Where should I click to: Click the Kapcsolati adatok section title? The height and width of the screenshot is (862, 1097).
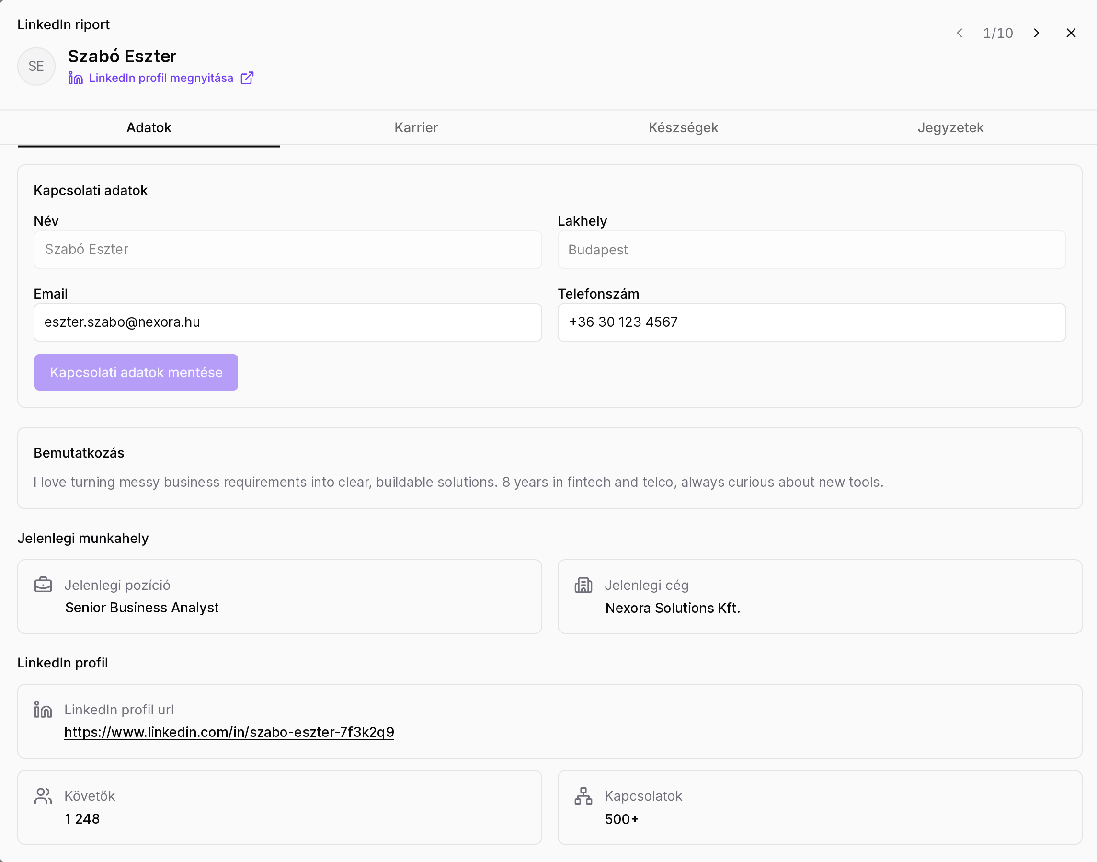91,190
